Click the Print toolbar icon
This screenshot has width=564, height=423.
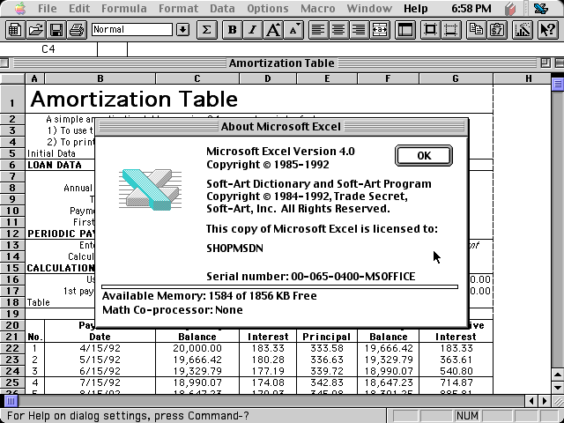[x=78, y=29]
